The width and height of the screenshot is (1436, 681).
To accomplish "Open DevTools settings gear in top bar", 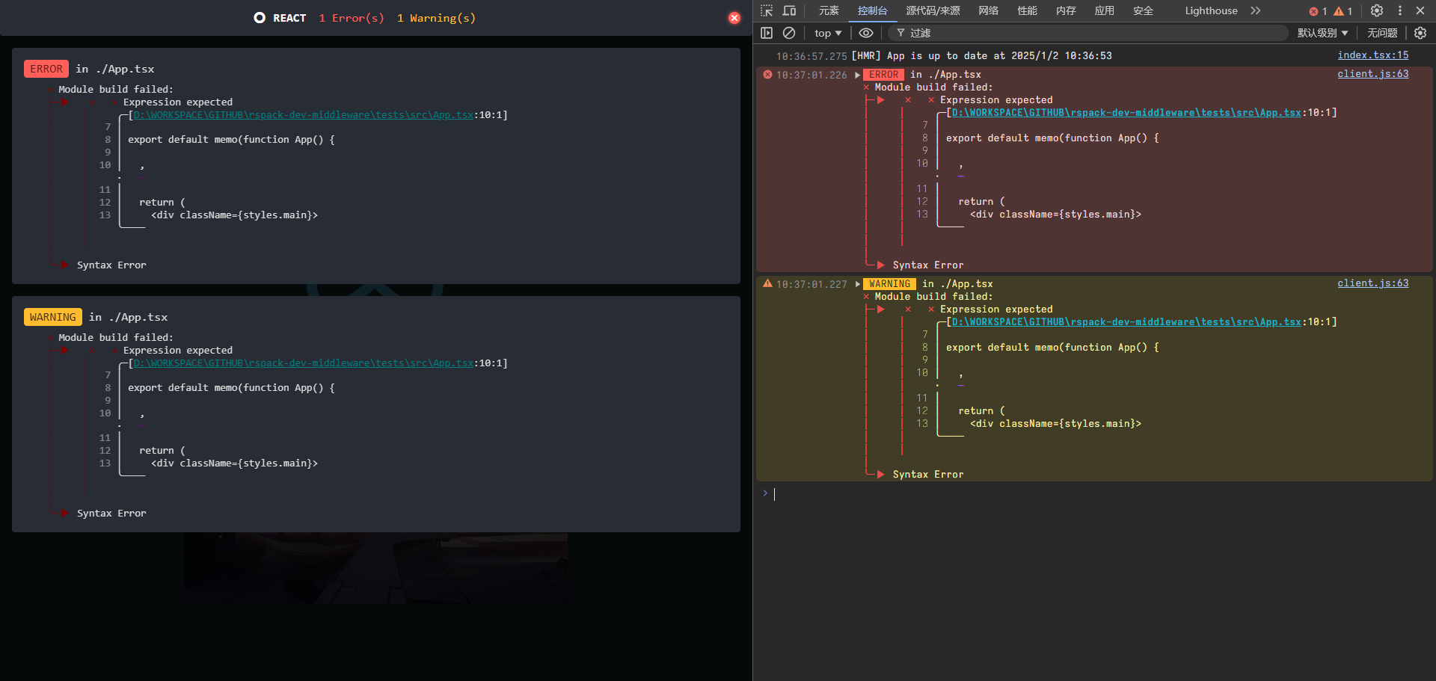I will (1377, 10).
